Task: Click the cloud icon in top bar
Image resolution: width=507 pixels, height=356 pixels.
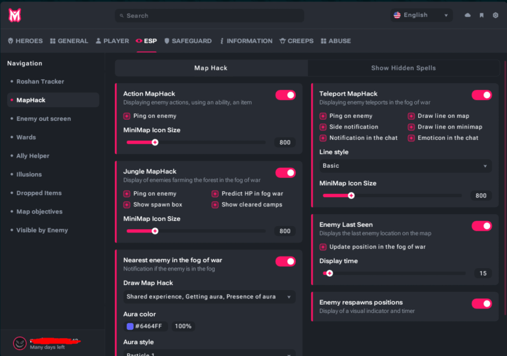Action: [468, 15]
